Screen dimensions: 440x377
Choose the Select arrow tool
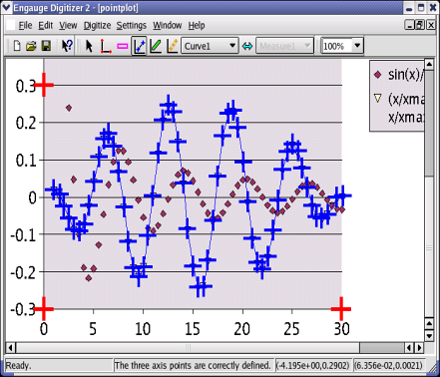click(x=89, y=46)
